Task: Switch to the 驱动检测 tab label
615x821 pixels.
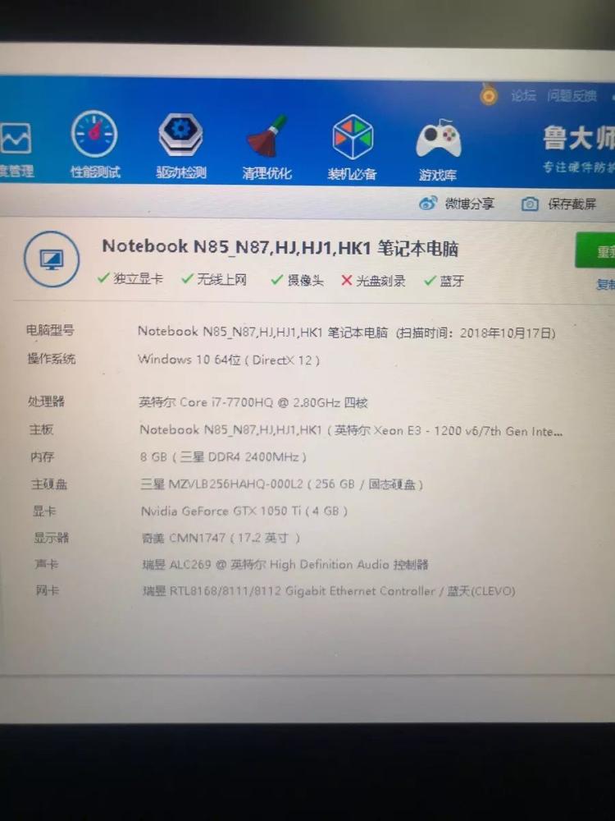Action: coord(181,172)
